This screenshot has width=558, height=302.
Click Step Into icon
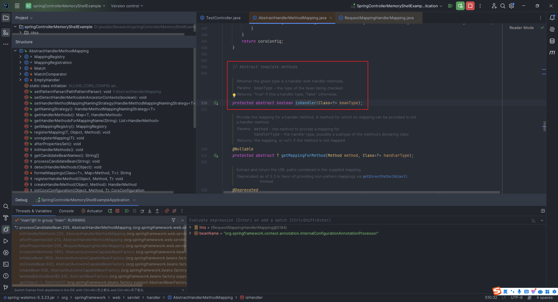pos(150,211)
